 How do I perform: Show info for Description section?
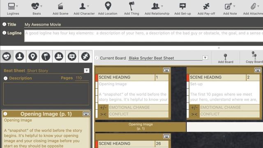(5, 78)
